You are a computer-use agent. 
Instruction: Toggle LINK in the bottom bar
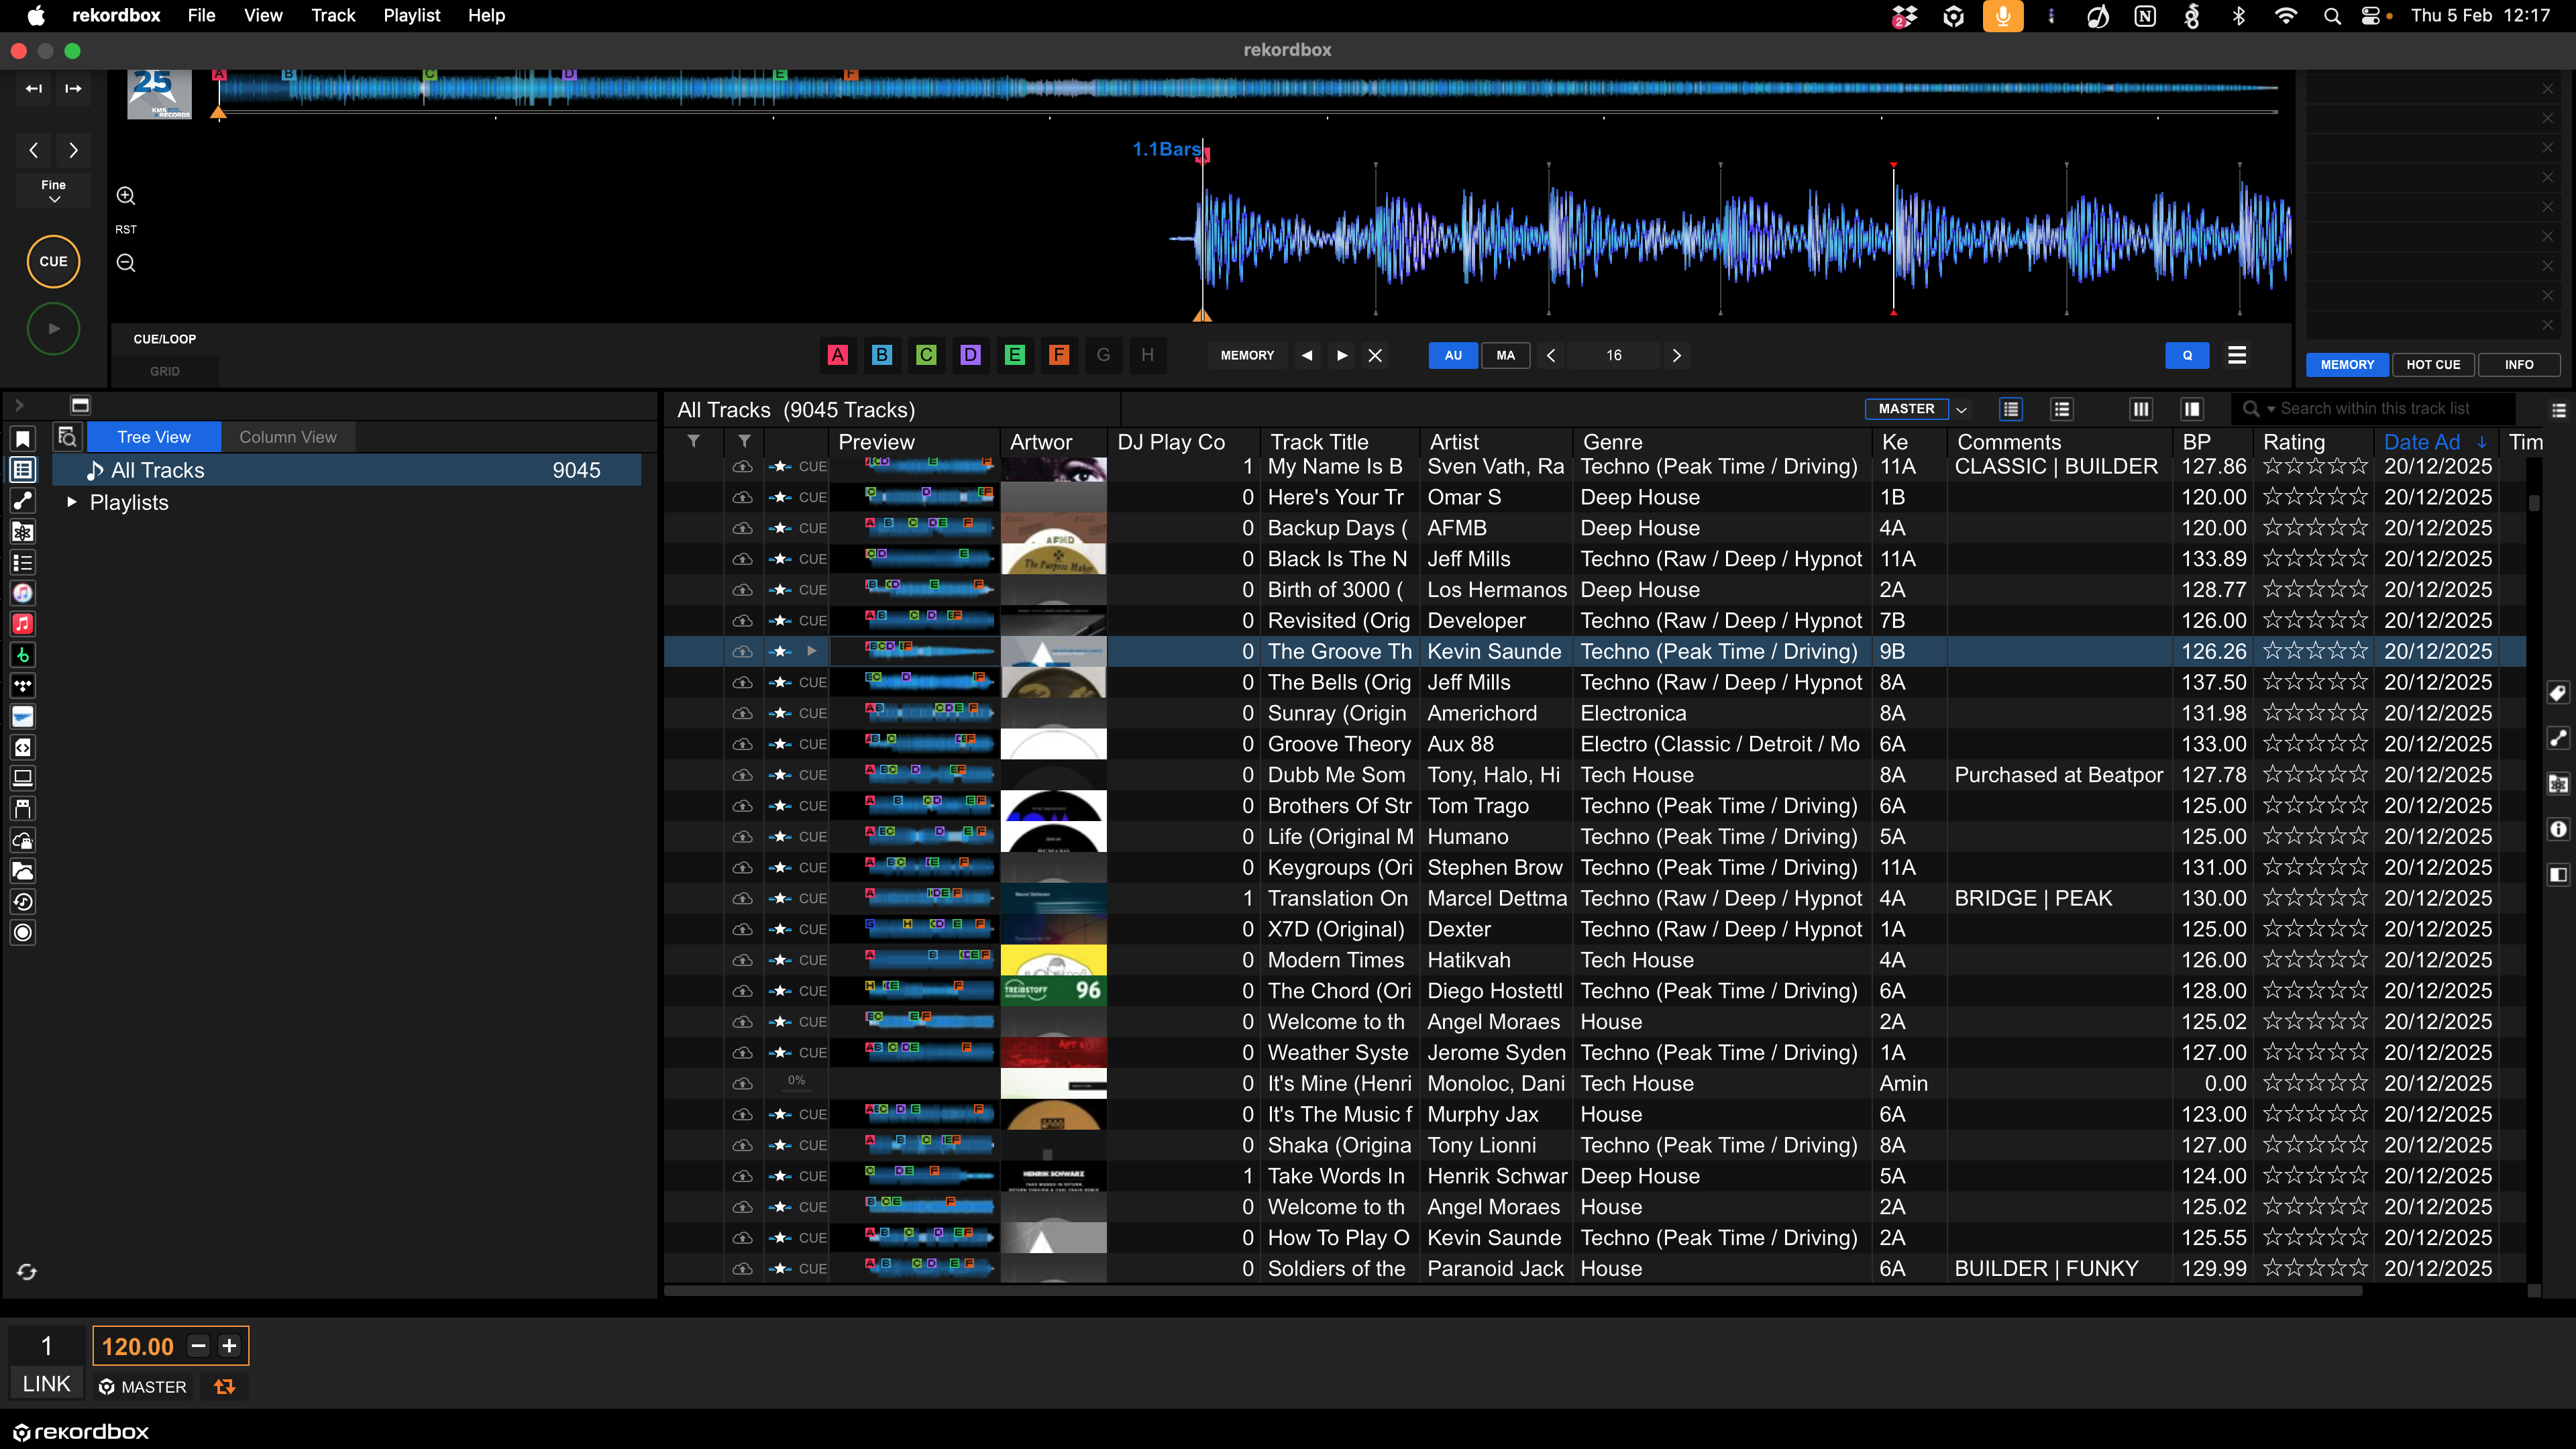coord(46,1384)
